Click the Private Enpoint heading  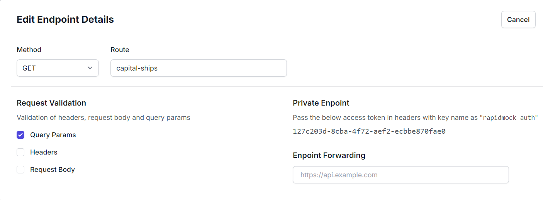pos(321,103)
